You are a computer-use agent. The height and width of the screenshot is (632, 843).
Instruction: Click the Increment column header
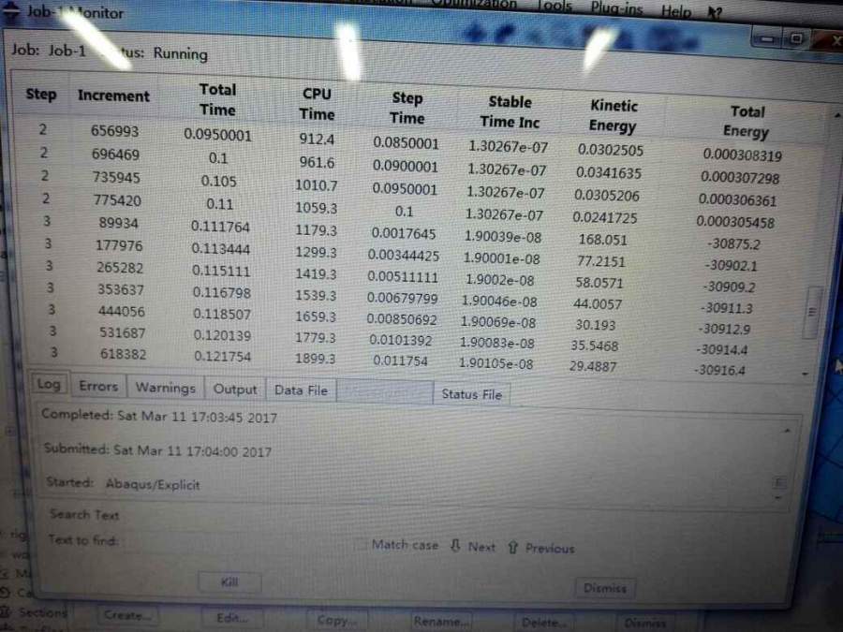[x=113, y=96]
